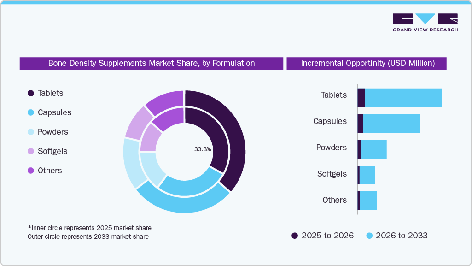Click the outer circle 2033 market share footnote
The width and height of the screenshot is (472, 266).
click(x=88, y=236)
